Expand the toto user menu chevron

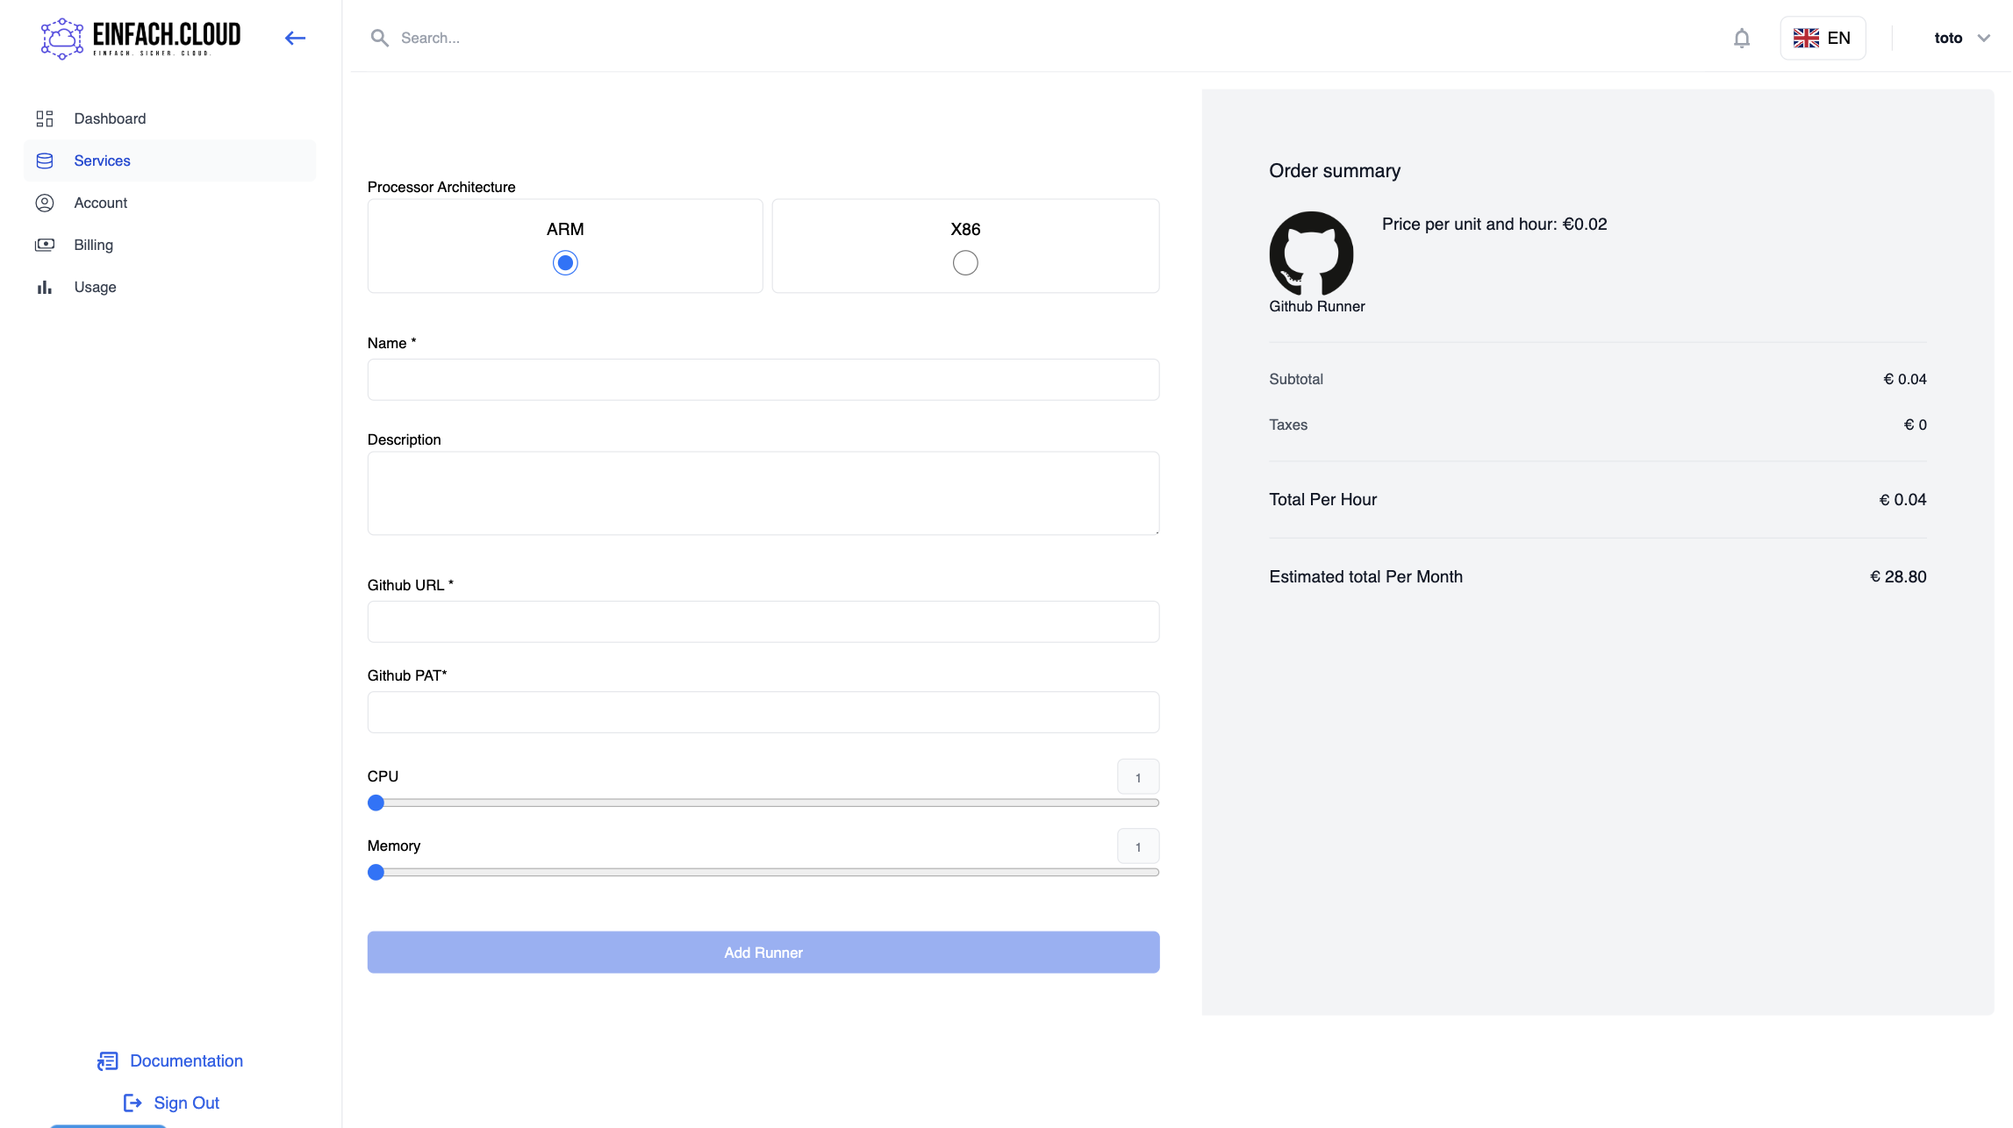1983,38
